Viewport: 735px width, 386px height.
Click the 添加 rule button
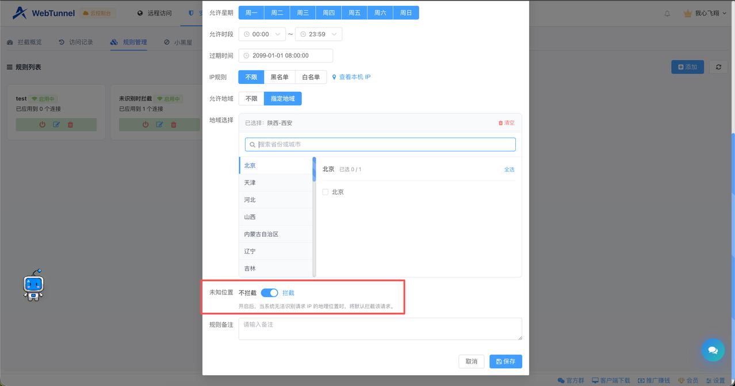point(687,67)
